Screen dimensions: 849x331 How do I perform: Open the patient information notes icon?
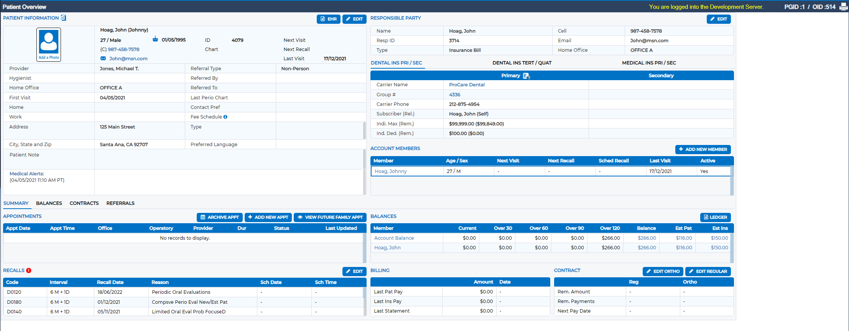pos(64,18)
